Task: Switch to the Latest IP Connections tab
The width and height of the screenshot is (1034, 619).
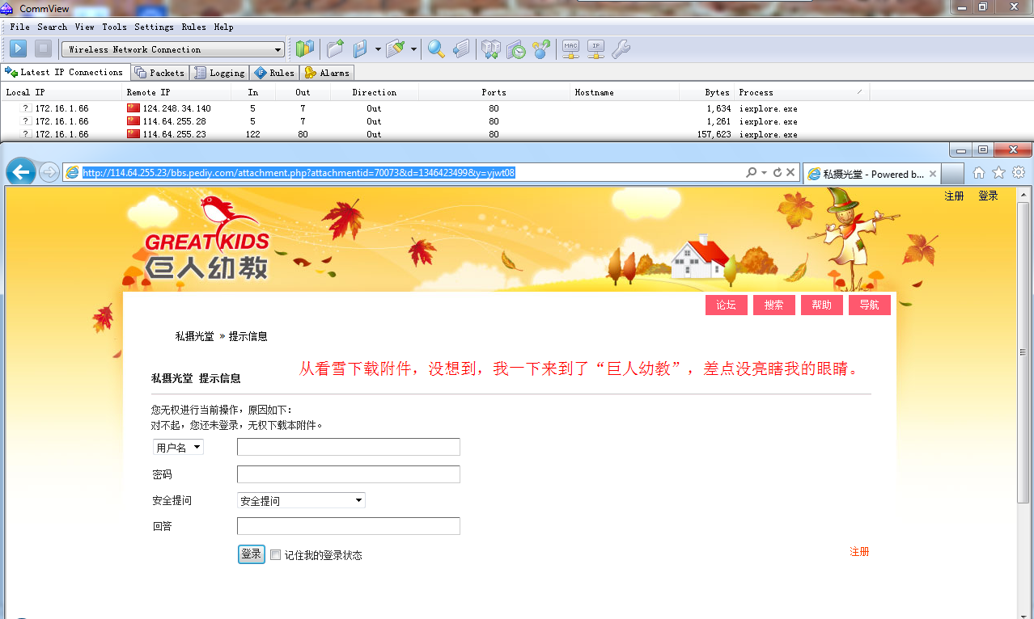Action: tap(65, 72)
